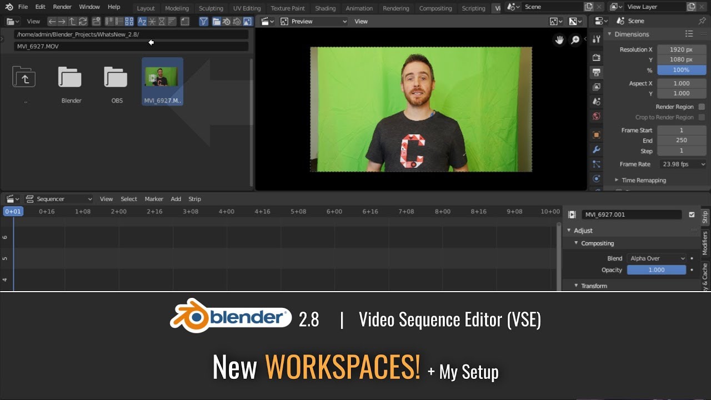The width and height of the screenshot is (711, 400).
Task: Toggle folder filter icon
Action: coord(217,21)
